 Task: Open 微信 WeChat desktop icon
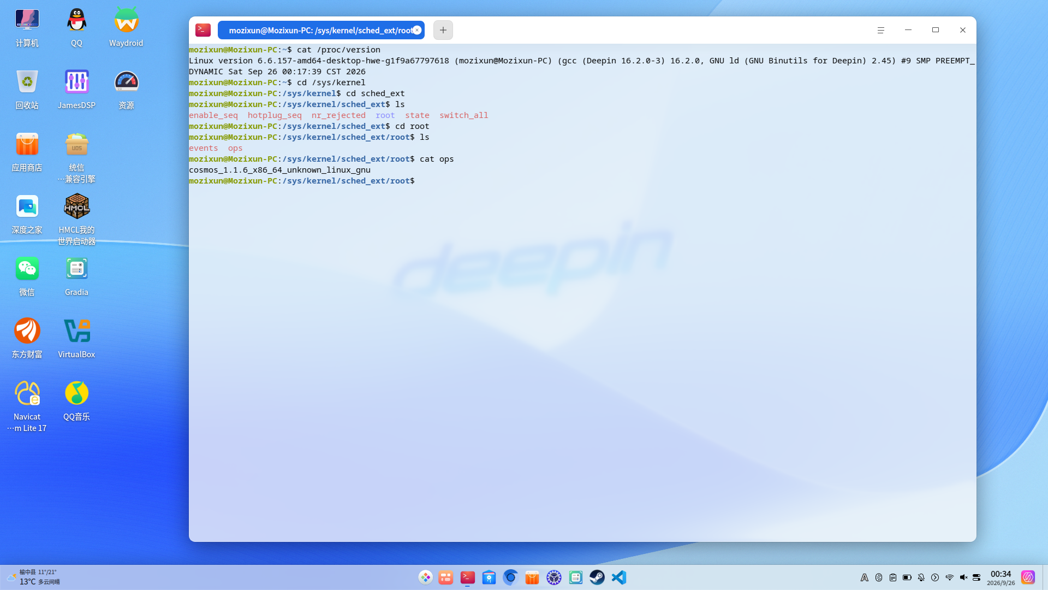27,269
